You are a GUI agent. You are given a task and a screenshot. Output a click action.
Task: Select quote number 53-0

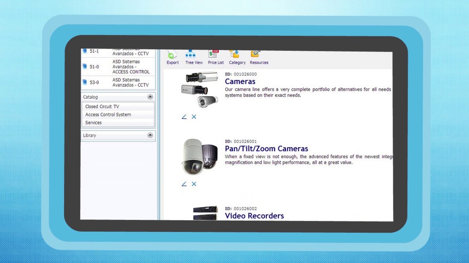coord(94,83)
